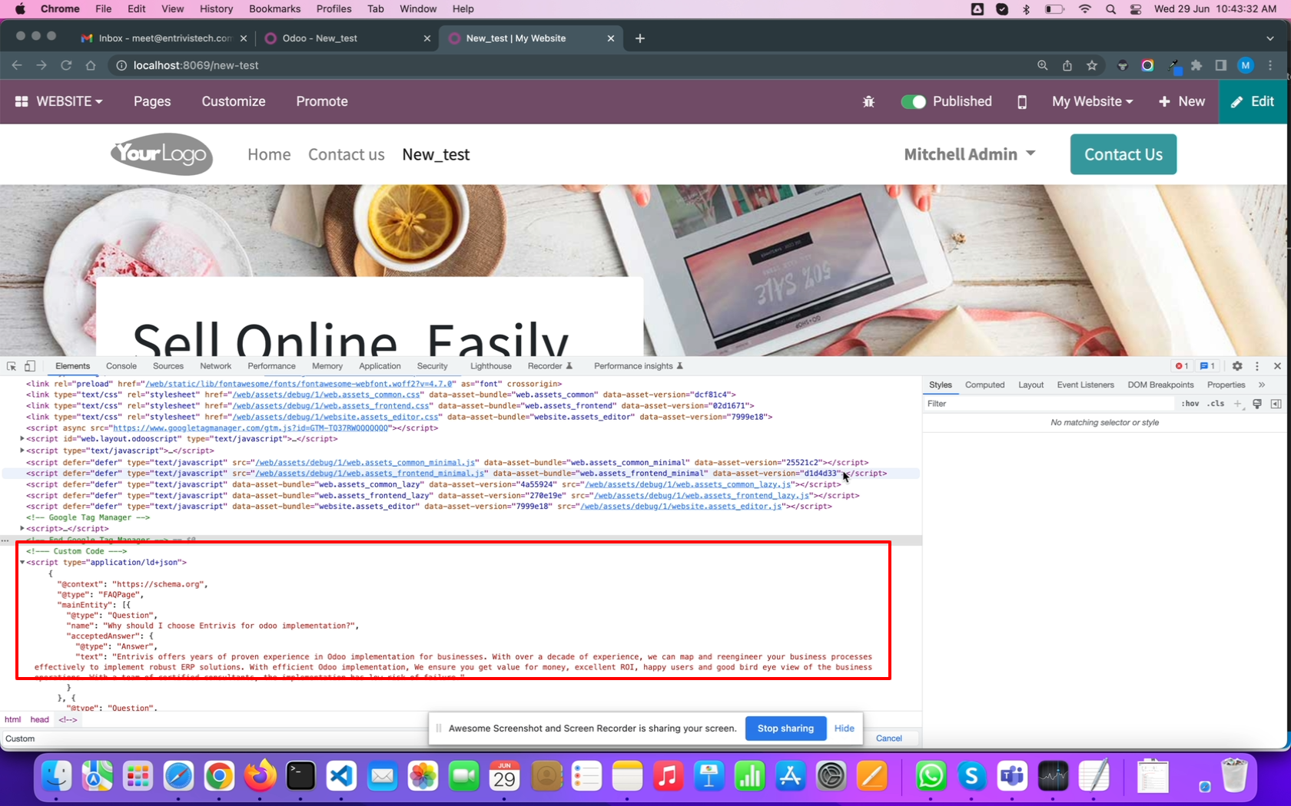The image size is (1291, 806).
Task: Hide the screen sharing notification
Action: tap(844, 728)
